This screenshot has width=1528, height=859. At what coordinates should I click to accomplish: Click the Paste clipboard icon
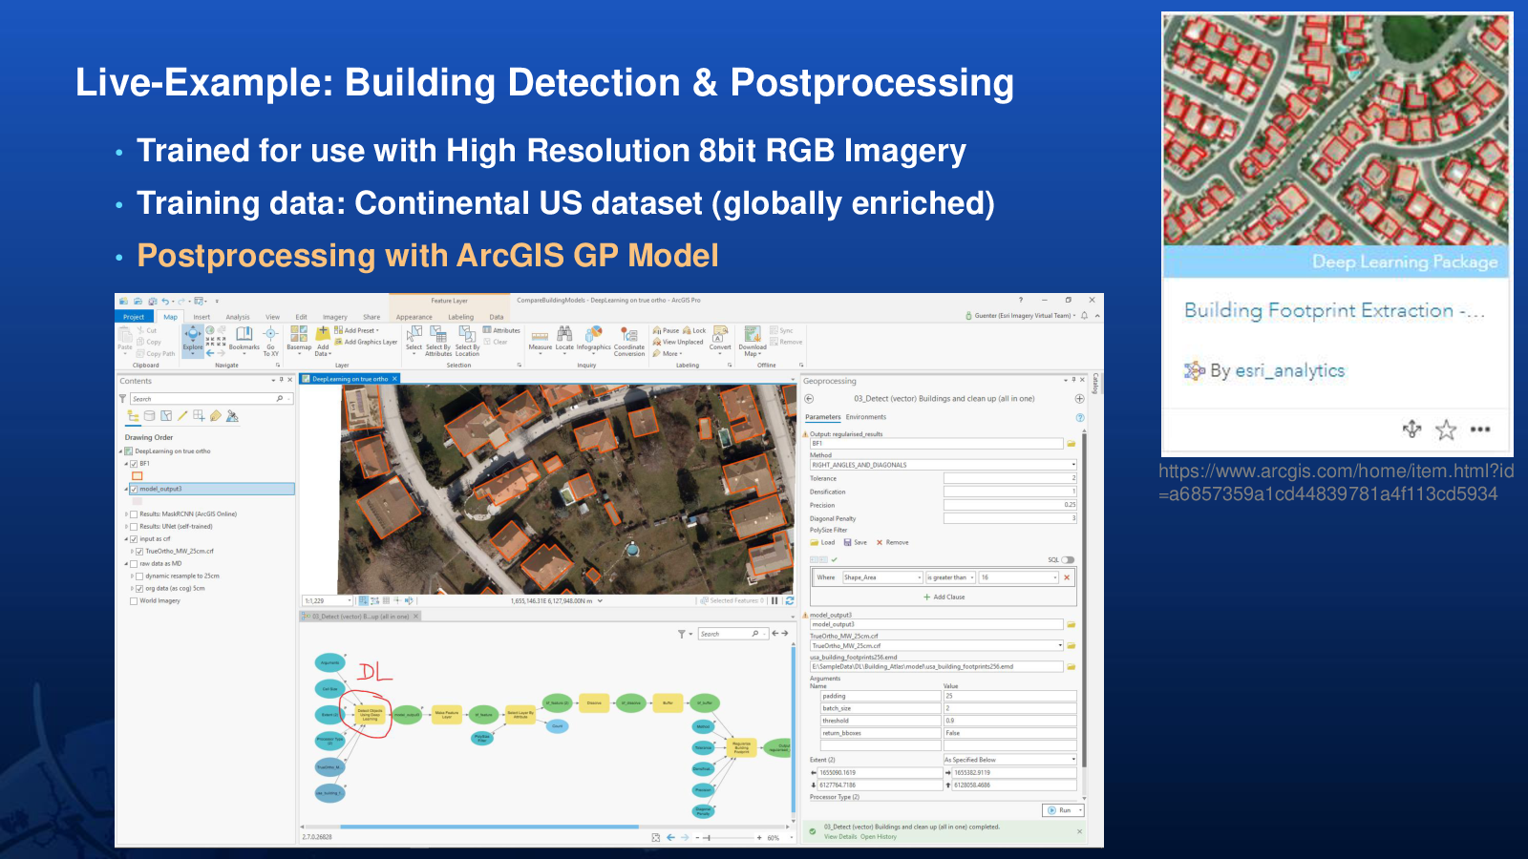(124, 336)
